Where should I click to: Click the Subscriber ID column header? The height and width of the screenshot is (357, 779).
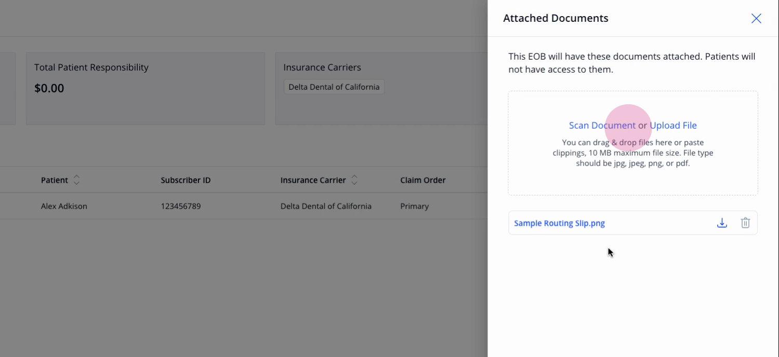click(186, 180)
